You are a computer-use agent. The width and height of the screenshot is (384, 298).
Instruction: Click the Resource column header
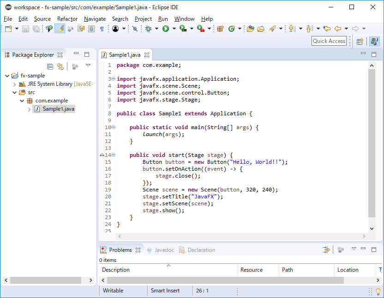coord(258,270)
